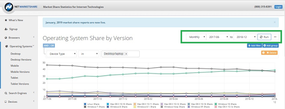285x109 pixels.
Task: Dismiss the January 2019 reports banner
Action: pyautogui.click(x=275, y=22)
